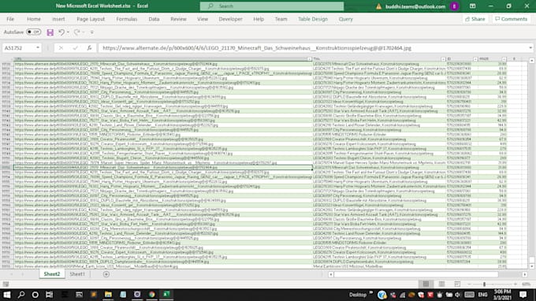Click the Chrome taskbar icon
536x301 pixels.
(151, 295)
